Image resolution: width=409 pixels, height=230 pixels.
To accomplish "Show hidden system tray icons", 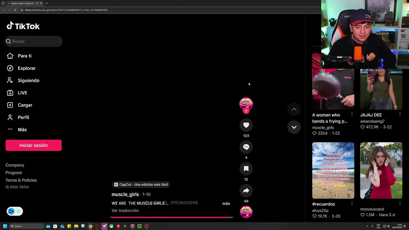I will pyautogui.click(x=367, y=226).
